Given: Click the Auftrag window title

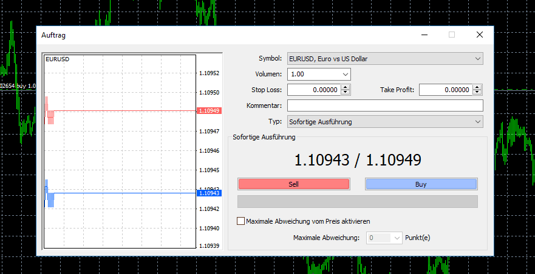Looking at the screenshot, I should 53,35.
